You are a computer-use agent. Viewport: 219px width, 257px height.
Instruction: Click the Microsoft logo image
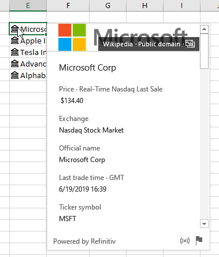[x=72, y=37]
